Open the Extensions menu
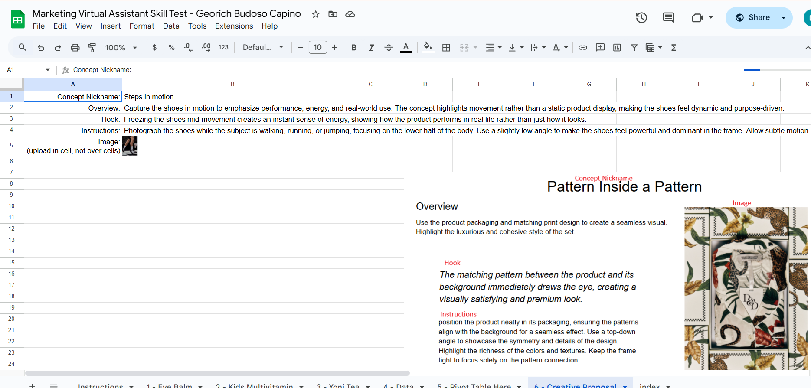 click(234, 26)
